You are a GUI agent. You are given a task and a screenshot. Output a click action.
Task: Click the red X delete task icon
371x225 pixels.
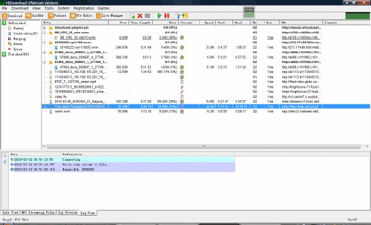(140, 16)
